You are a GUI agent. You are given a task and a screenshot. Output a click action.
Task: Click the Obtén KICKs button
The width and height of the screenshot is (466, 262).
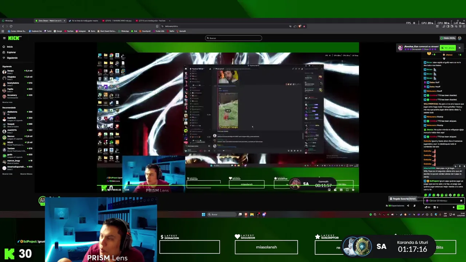coord(448,38)
